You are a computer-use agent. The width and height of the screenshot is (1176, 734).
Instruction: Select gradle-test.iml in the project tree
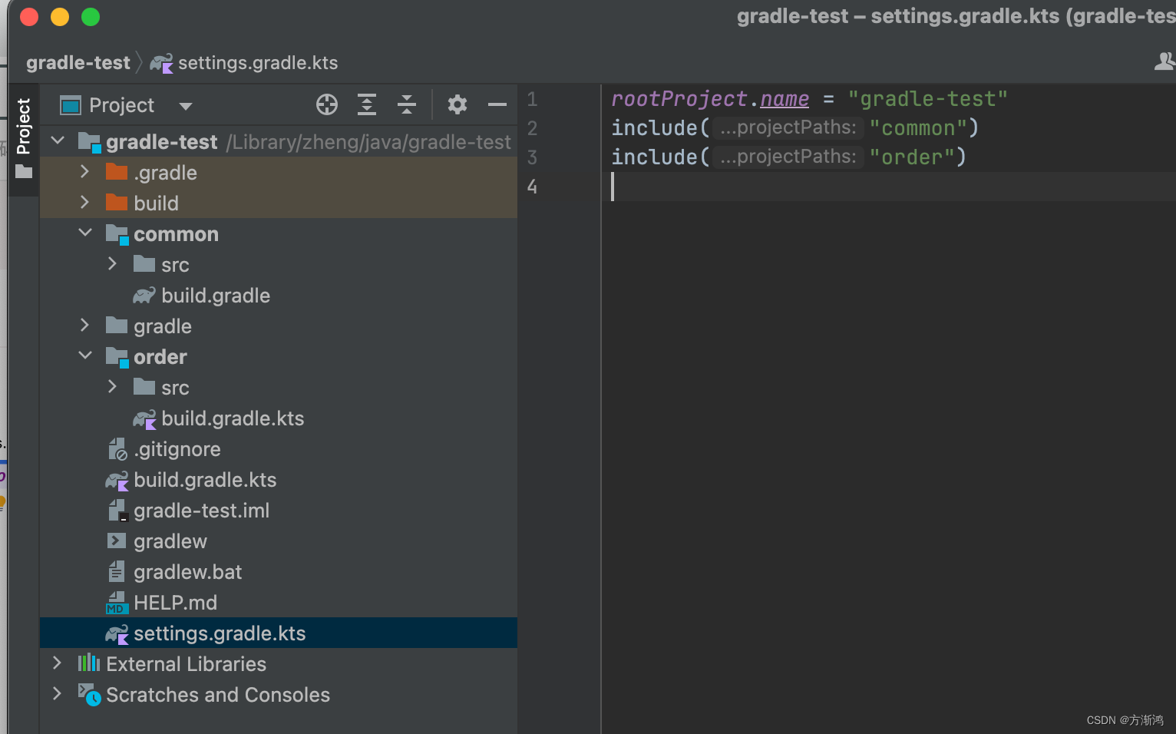(202, 510)
